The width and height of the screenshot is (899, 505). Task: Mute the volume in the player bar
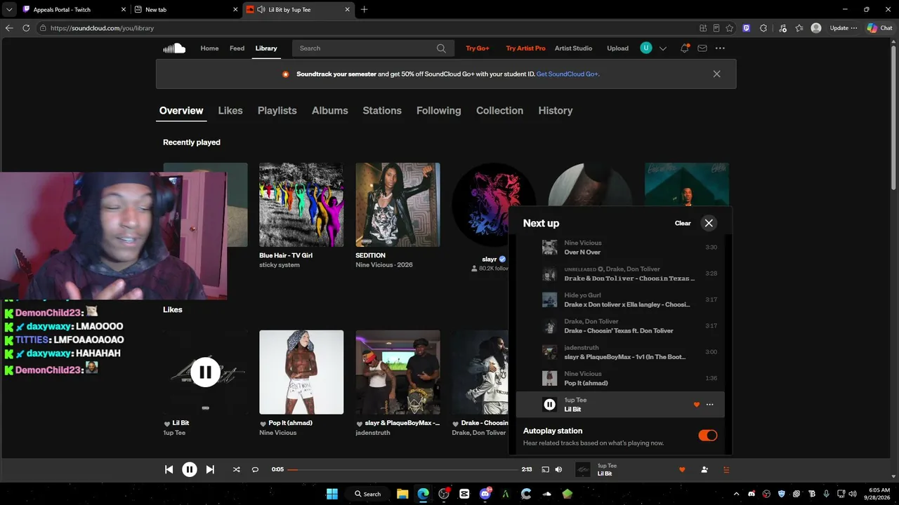pyautogui.click(x=558, y=469)
